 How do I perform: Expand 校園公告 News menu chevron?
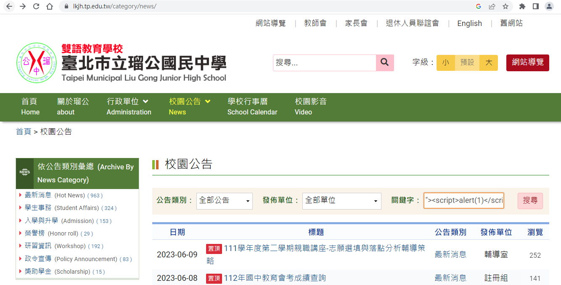(208, 101)
